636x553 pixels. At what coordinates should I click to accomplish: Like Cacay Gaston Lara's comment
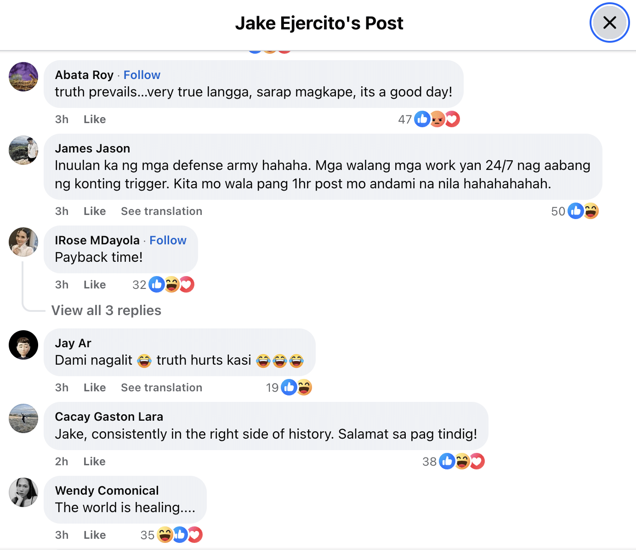94,461
